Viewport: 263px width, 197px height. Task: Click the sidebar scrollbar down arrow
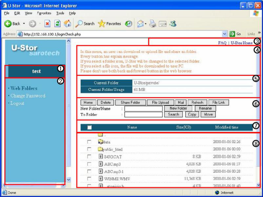pyautogui.click(x=68, y=180)
